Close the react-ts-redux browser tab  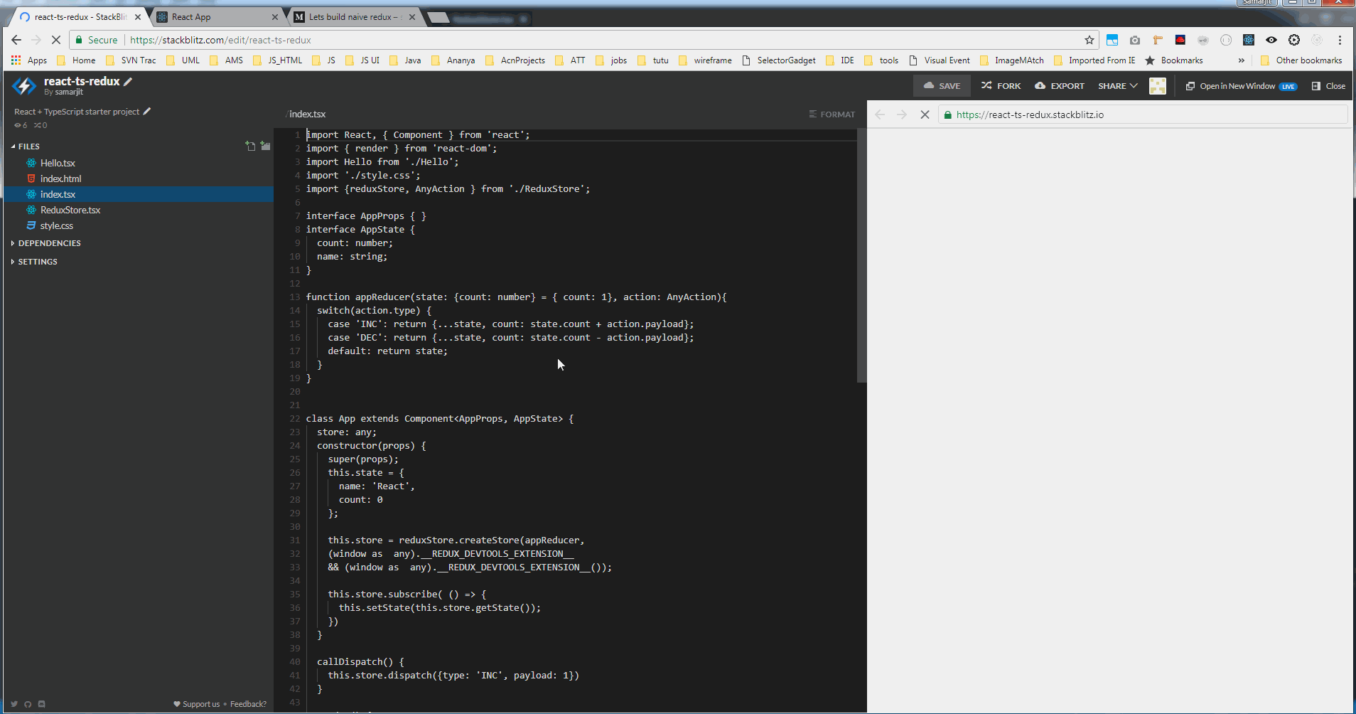[138, 17]
